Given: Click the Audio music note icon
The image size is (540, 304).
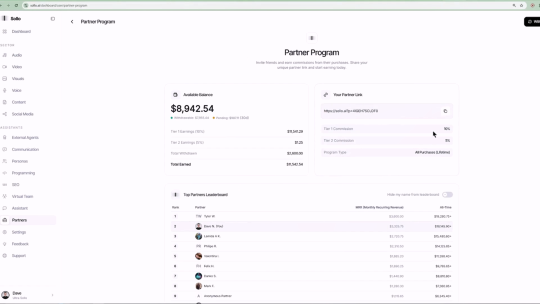Looking at the screenshot, I should click(x=5, y=55).
